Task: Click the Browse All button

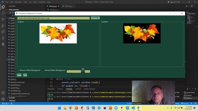Action: pos(96,18)
